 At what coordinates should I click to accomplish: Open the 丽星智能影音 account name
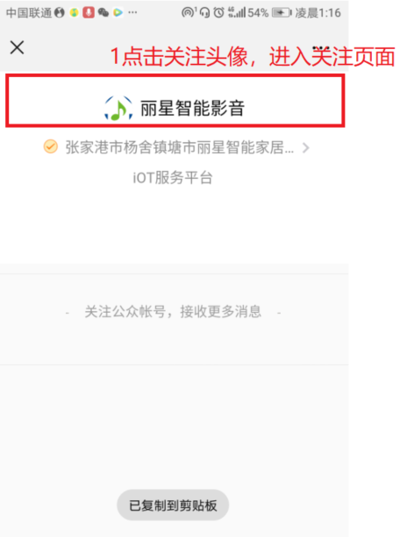192,109
